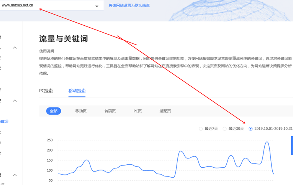The image size is (293, 185).
Task: Open the www.maxus.net.cn site dropdown
Action: click(51, 5)
